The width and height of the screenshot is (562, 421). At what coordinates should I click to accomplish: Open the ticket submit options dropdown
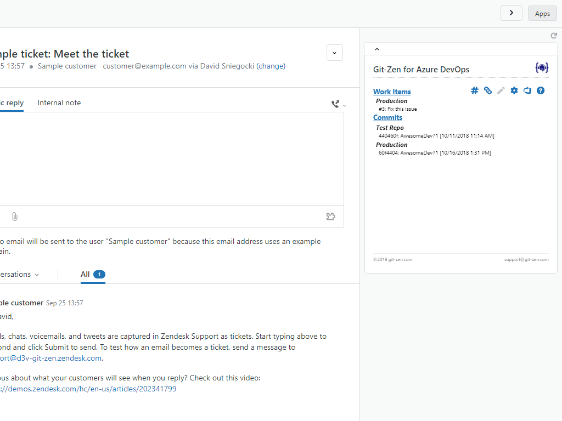click(x=334, y=53)
